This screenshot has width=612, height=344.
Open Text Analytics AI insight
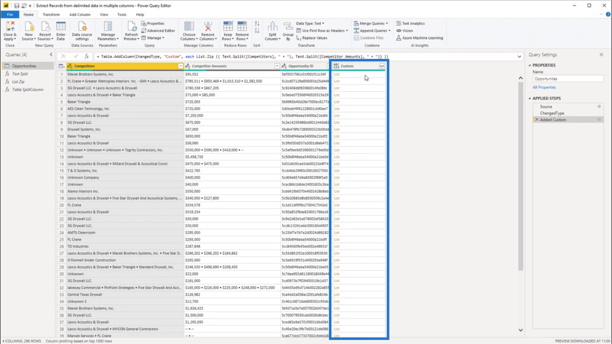(410, 23)
